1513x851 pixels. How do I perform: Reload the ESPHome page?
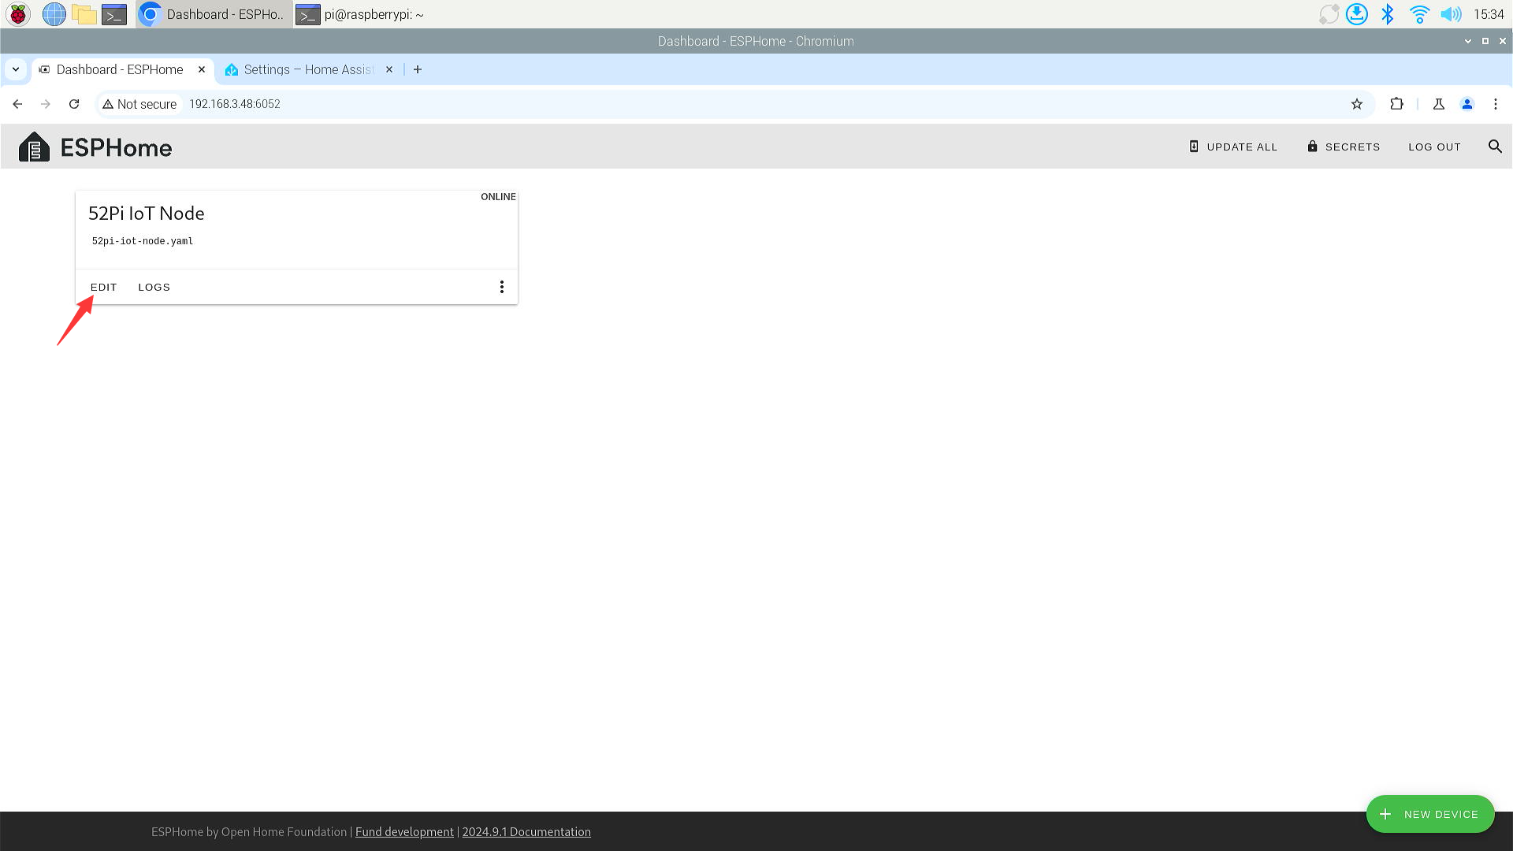(74, 104)
